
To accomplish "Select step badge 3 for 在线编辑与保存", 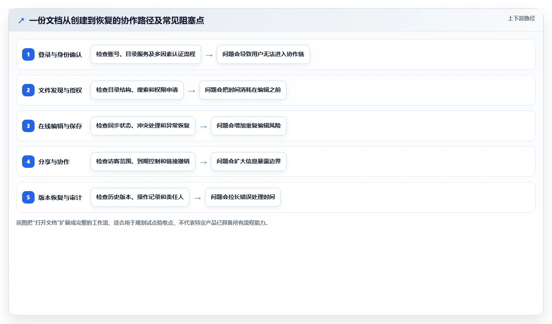I will click(x=28, y=126).
